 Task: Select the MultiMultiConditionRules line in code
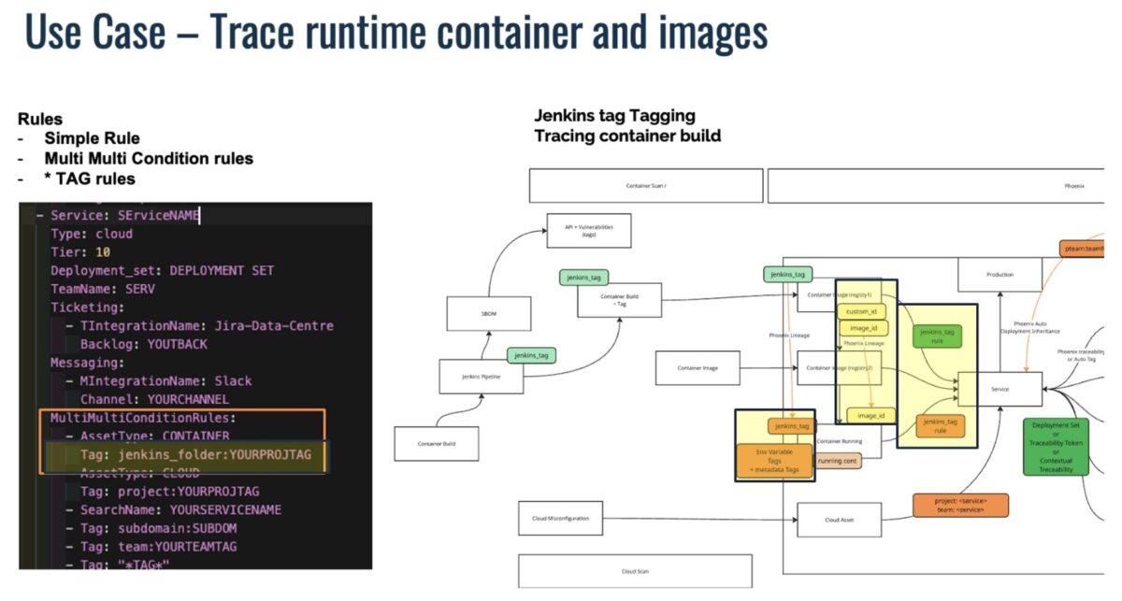[x=143, y=418]
